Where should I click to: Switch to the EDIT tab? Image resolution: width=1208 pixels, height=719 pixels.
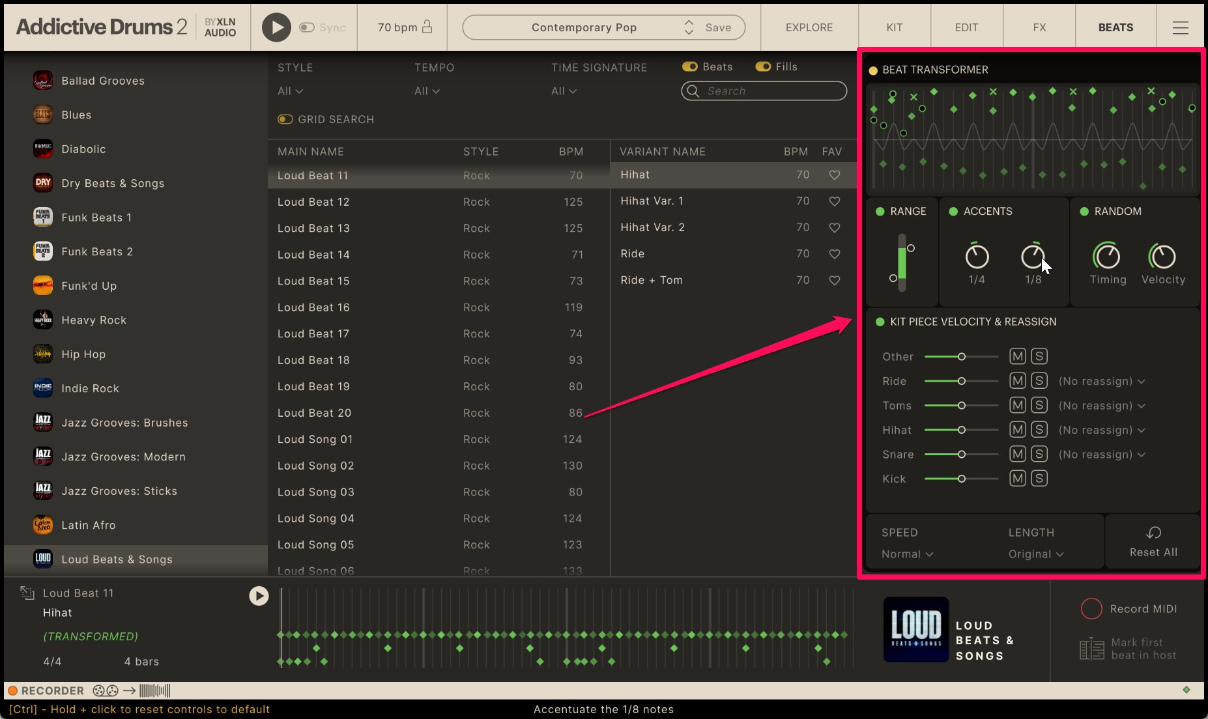click(x=966, y=27)
